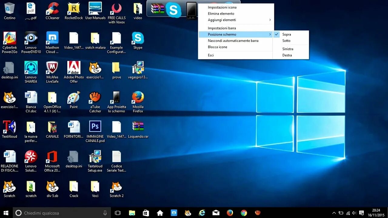Click the Skype icon in RocketDock
The height and width of the screenshot is (218, 388).
point(173,10)
